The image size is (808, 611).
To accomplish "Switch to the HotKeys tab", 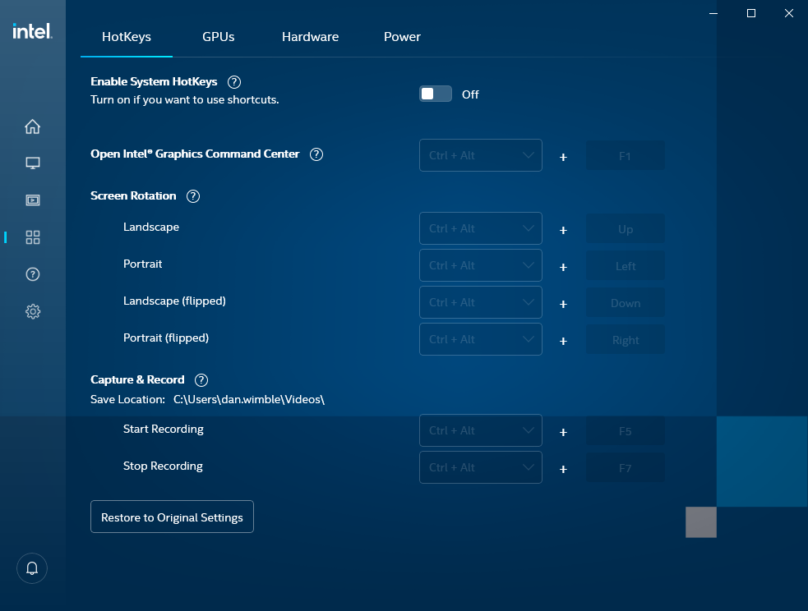I will point(127,37).
